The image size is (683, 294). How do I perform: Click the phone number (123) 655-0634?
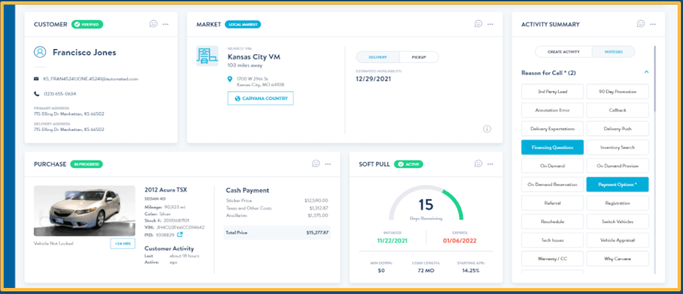[61, 93]
